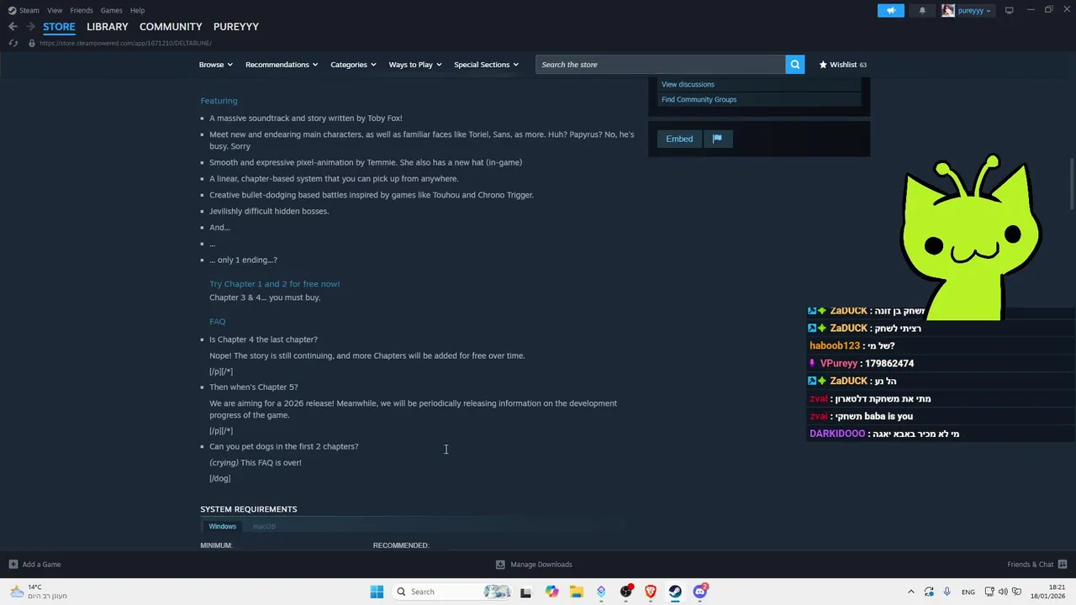Screen dimensions: 1076x605
Task: Expand the Categories dropdown
Action: [353, 65]
